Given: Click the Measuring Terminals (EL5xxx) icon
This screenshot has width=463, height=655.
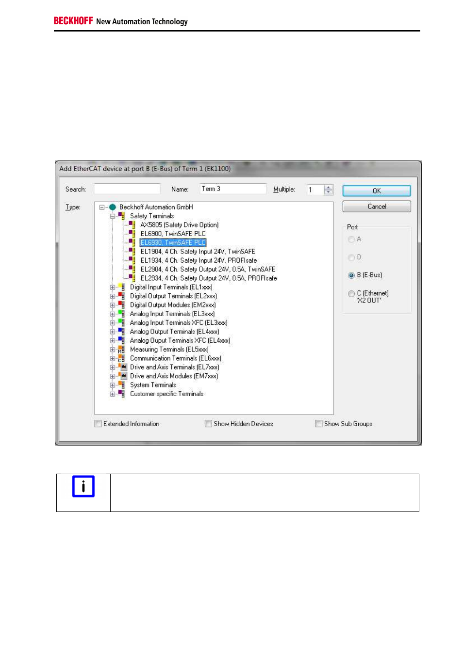Looking at the screenshot, I should [121, 349].
